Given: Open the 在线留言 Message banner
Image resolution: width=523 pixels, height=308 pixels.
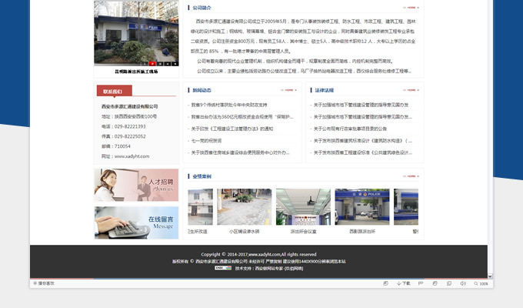Looking at the screenshot, I should pos(136,223).
